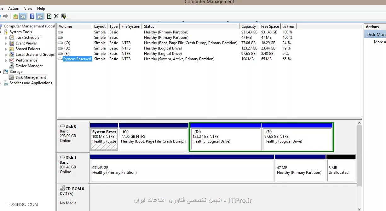Expand the Performance tree node
Image resolution: width=386 pixels, height=211 pixels.
pos(6,60)
